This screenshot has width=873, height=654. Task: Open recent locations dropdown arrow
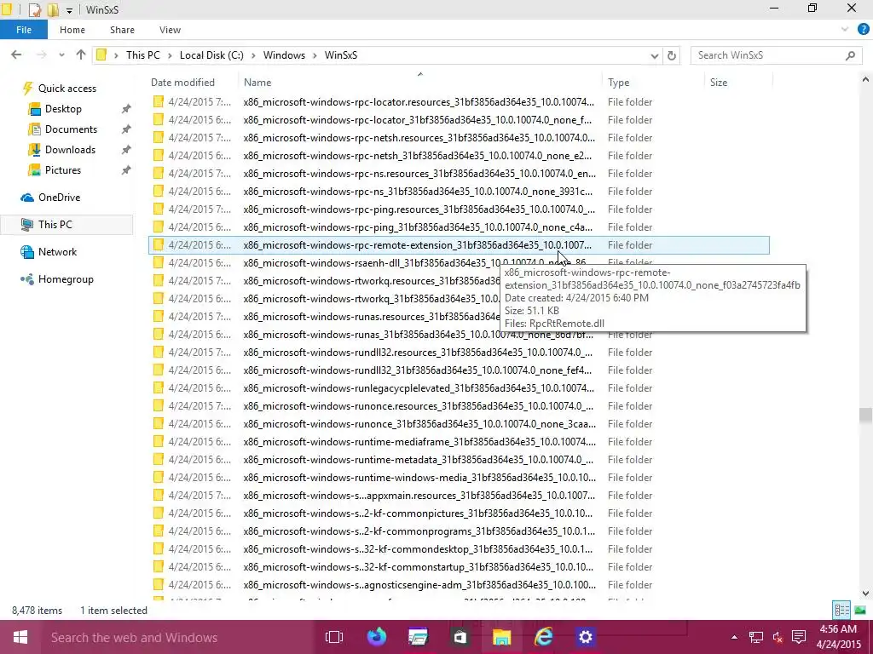tap(61, 55)
